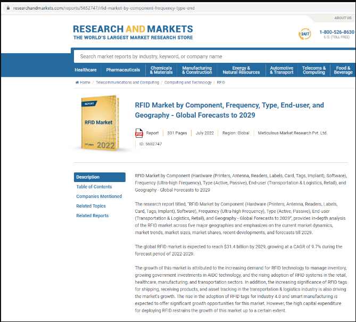Click the 'July 2022' date text
Image resolution: width=356 pixels, height=322 pixels.
(204, 133)
